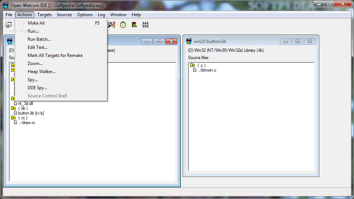Open the Targets menu
354x199 pixels.
(44, 15)
